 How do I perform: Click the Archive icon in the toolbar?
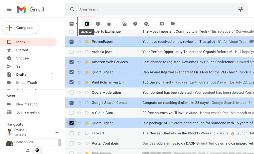click(87, 24)
